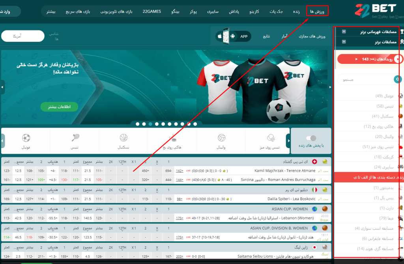Open the ASIAN CUP. WOMEN league header
Viewport: 404px width, 264px height.
289,209
